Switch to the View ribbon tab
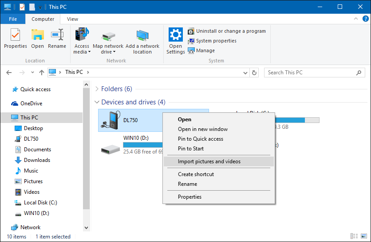Screen dimensions: 371x242 72,19
